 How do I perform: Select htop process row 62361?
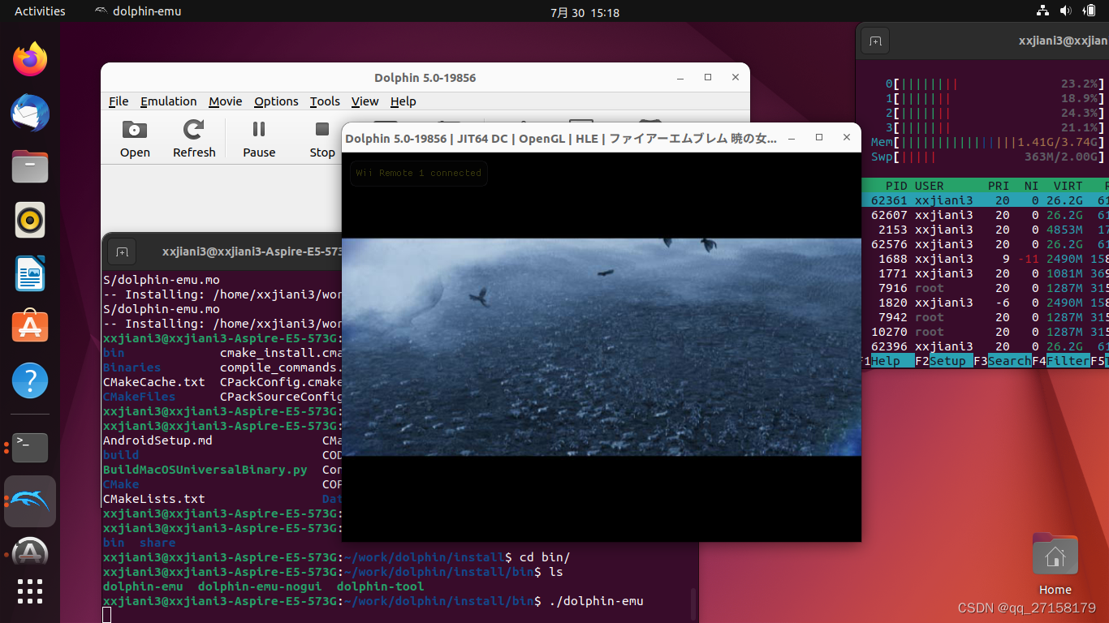pos(984,200)
